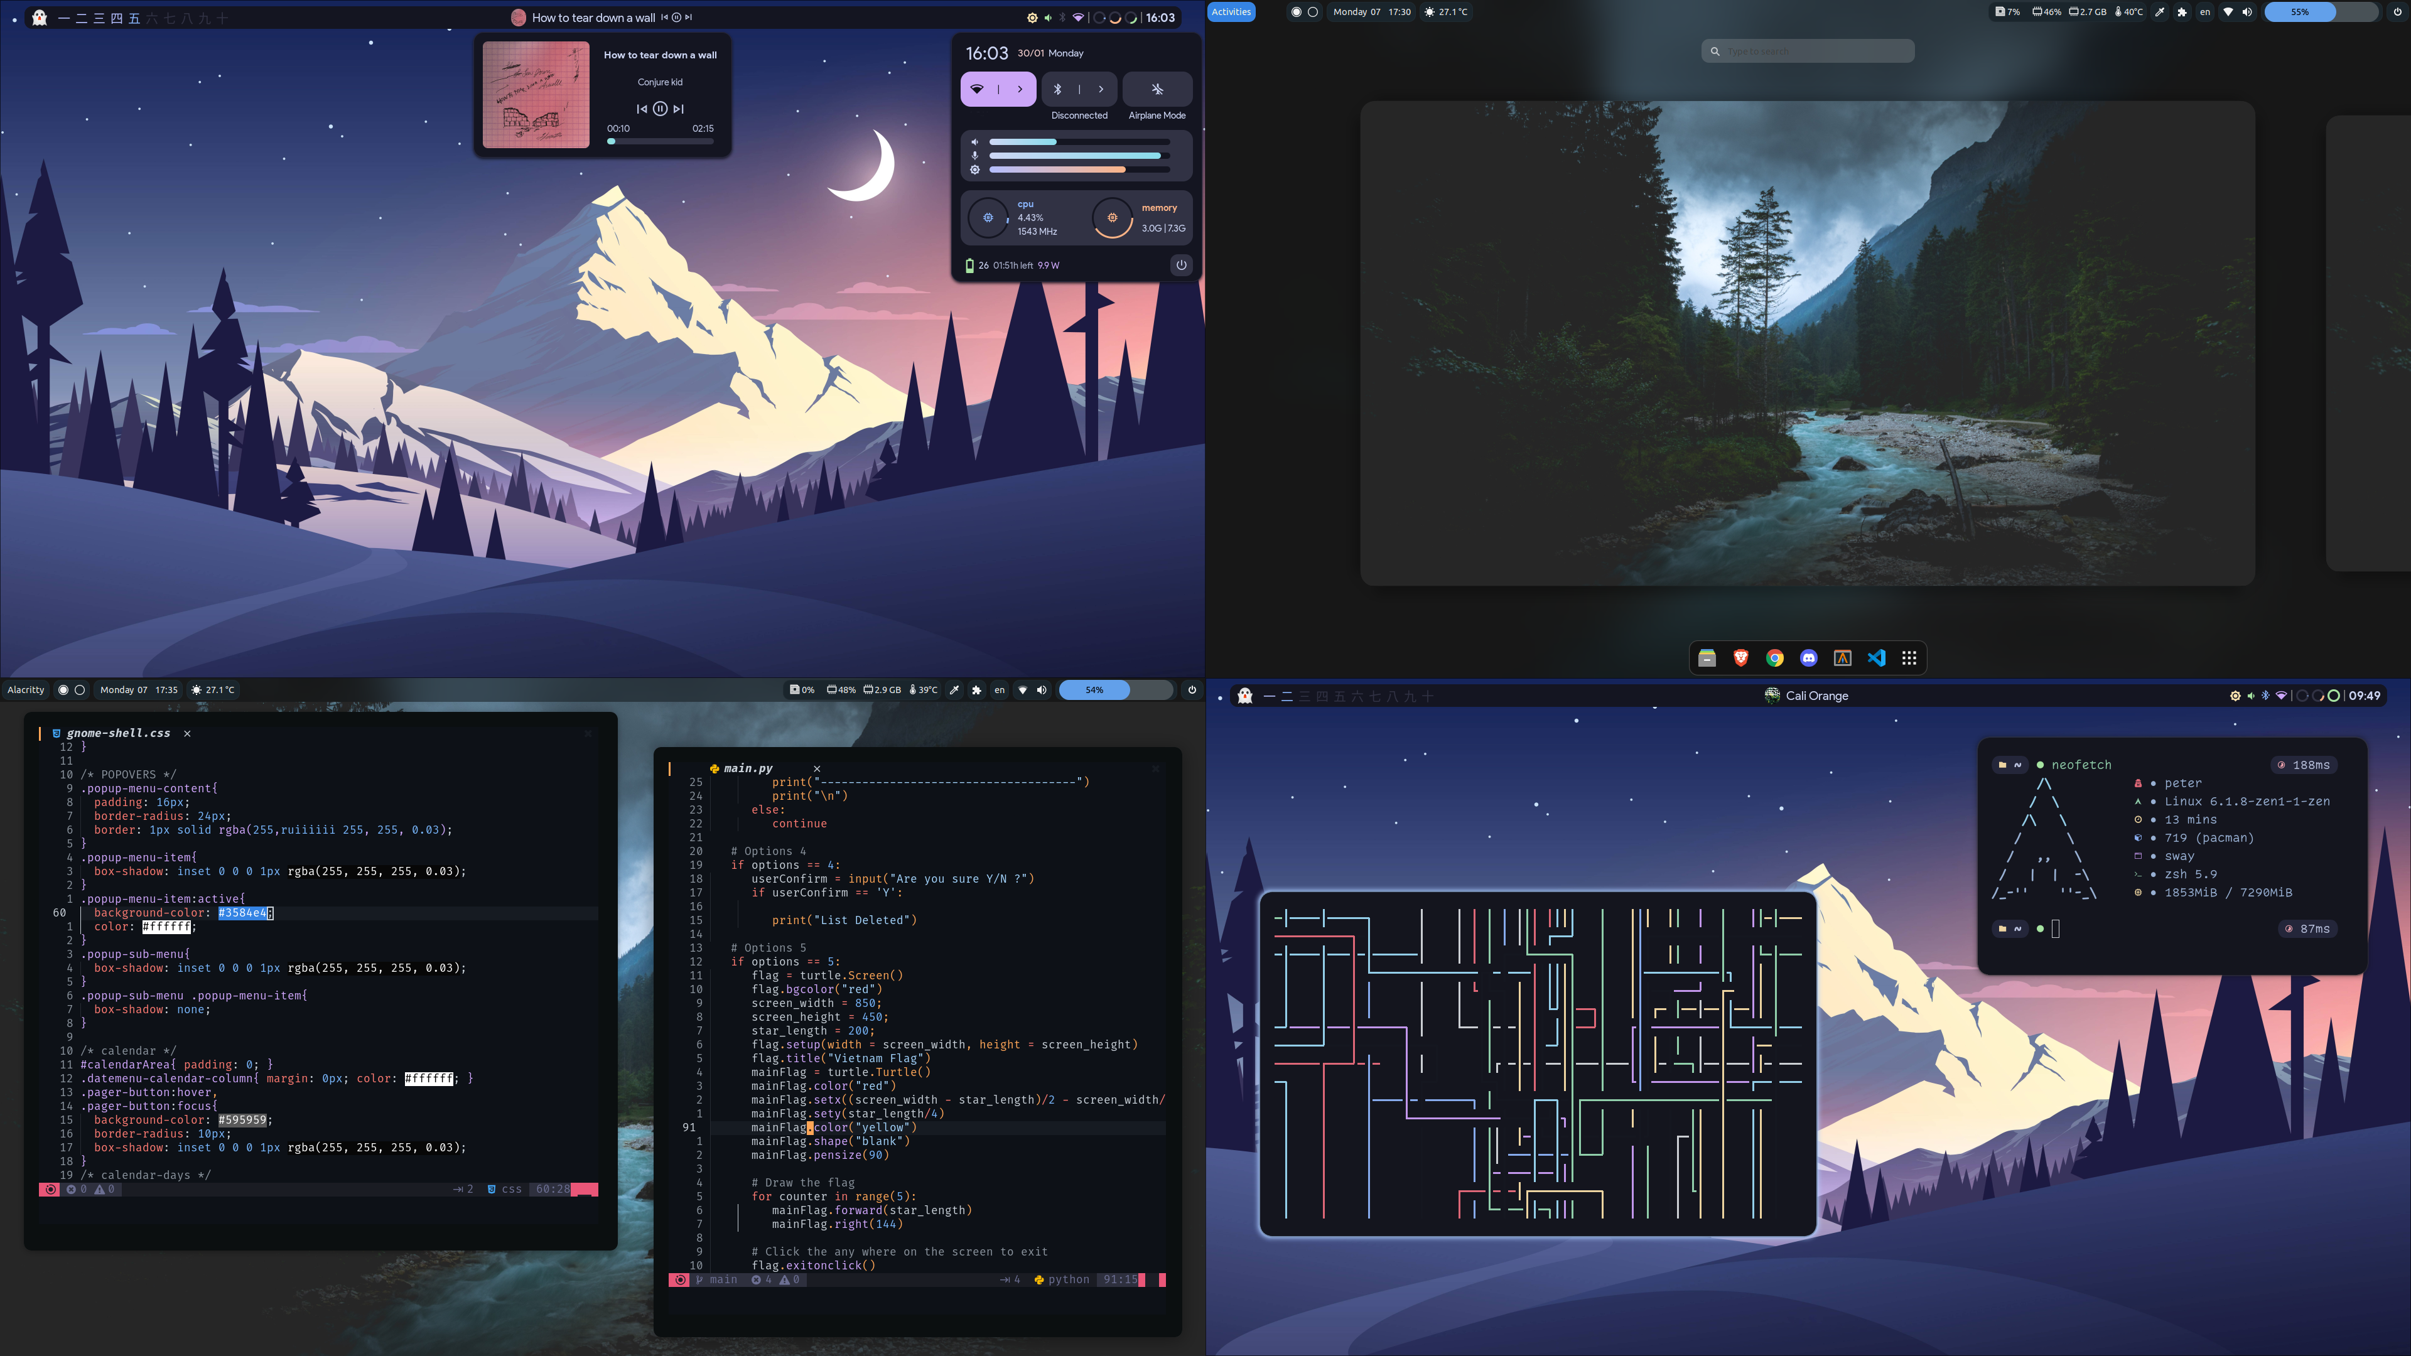Launch Discord from the dock
The height and width of the screenshot is (1356, 2411).
[x=1808, y=658]
